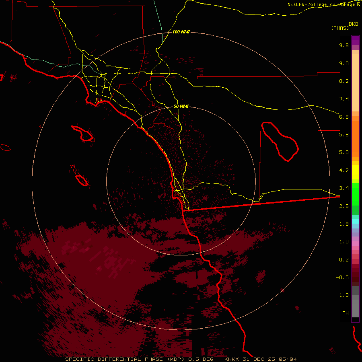Image resolution: width=362 pixels, height=362 pixels.
Task: Click the -1.3 scale label
Action: tap(342, 295)
